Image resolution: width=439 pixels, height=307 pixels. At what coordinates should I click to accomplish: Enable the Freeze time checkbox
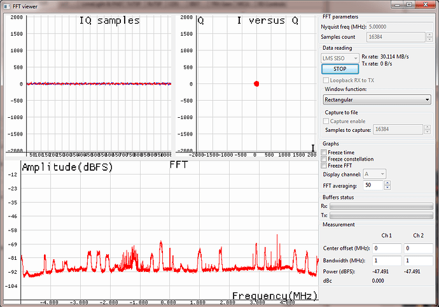324,153
